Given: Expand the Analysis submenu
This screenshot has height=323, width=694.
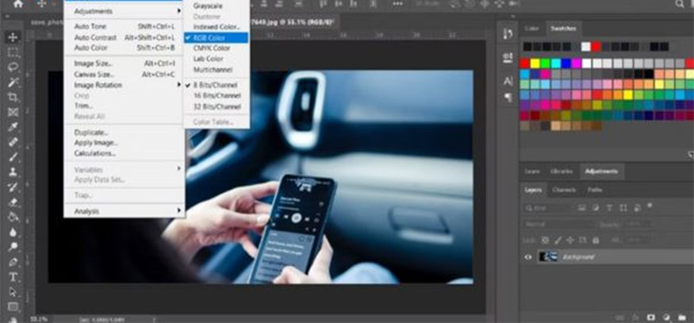Looking at the screenshot, I should click(125, 211).
